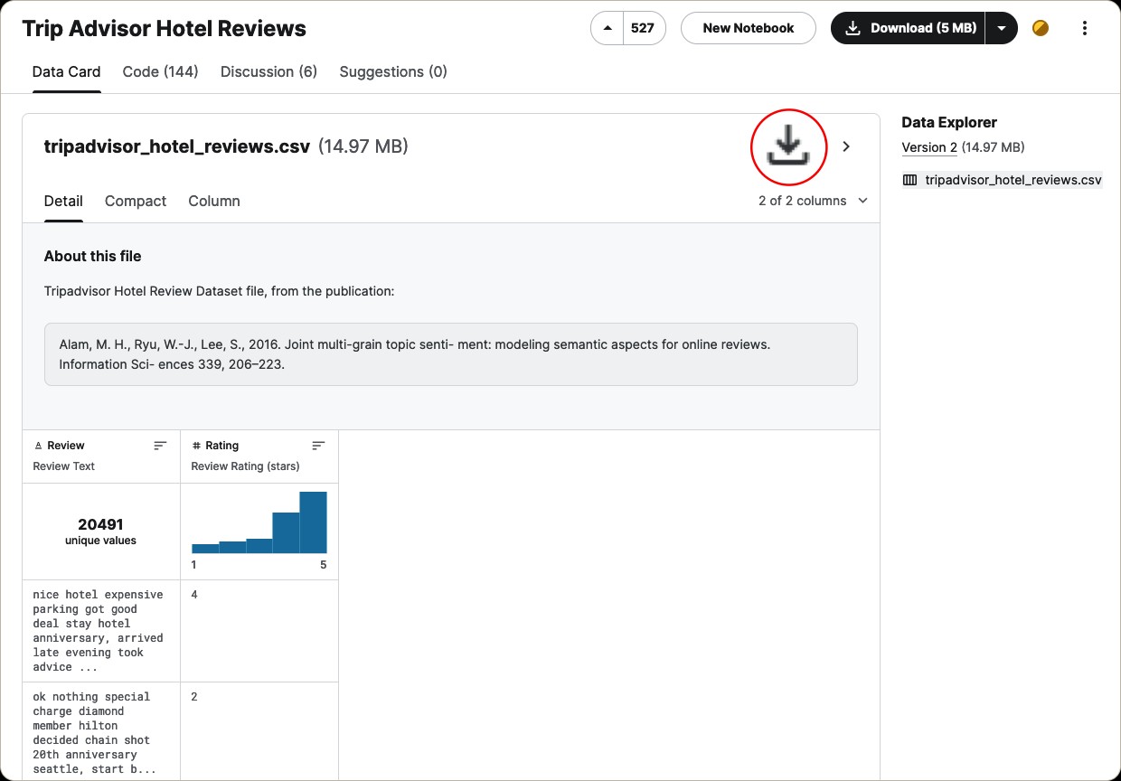
Task: Open the Download options dropdown arrow
Action: pos(1002,28)
